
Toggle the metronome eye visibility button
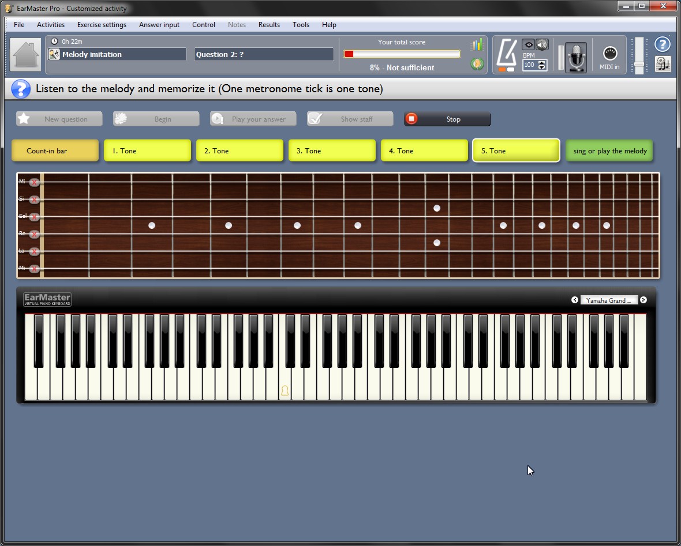point(528,45)
